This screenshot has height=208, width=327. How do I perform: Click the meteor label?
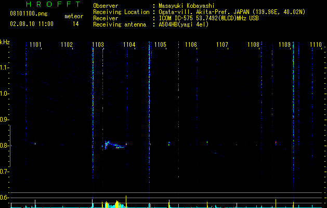74,16
